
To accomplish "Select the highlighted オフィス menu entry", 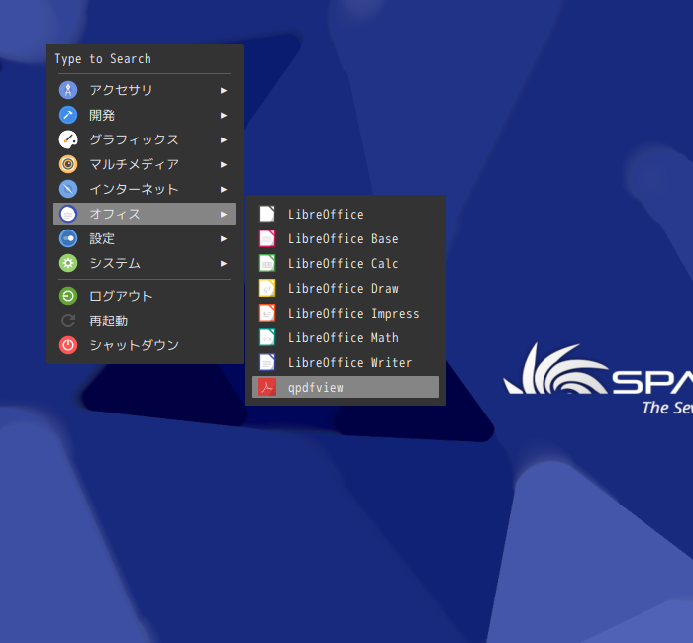I will coord(145,214).
